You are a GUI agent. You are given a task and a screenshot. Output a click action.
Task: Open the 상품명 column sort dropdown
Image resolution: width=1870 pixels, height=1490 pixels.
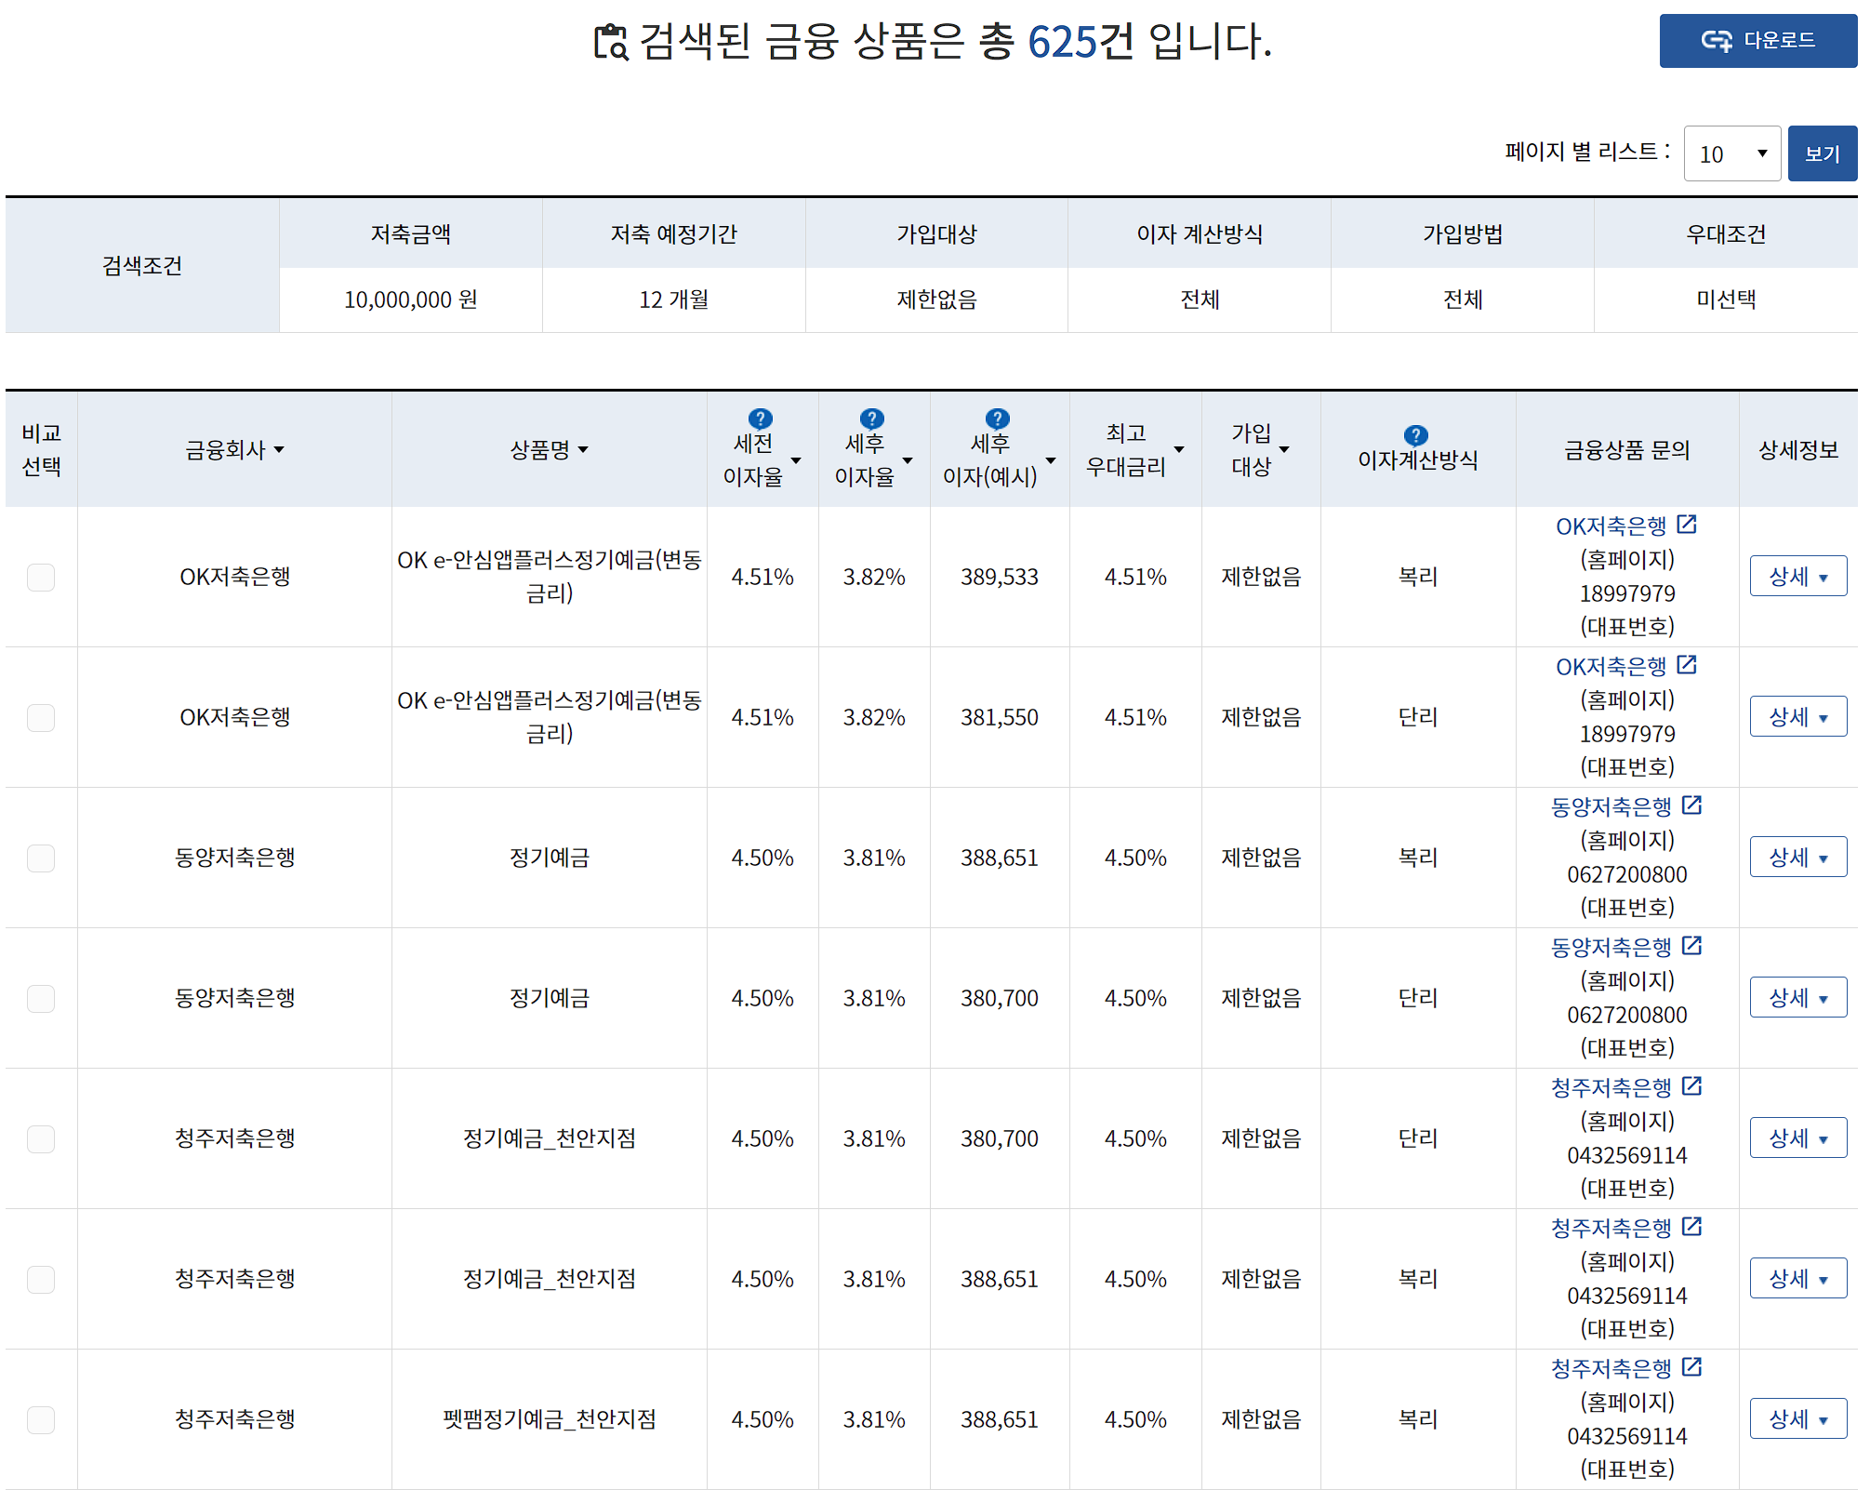pyautogui.click(x=585, y=450)
